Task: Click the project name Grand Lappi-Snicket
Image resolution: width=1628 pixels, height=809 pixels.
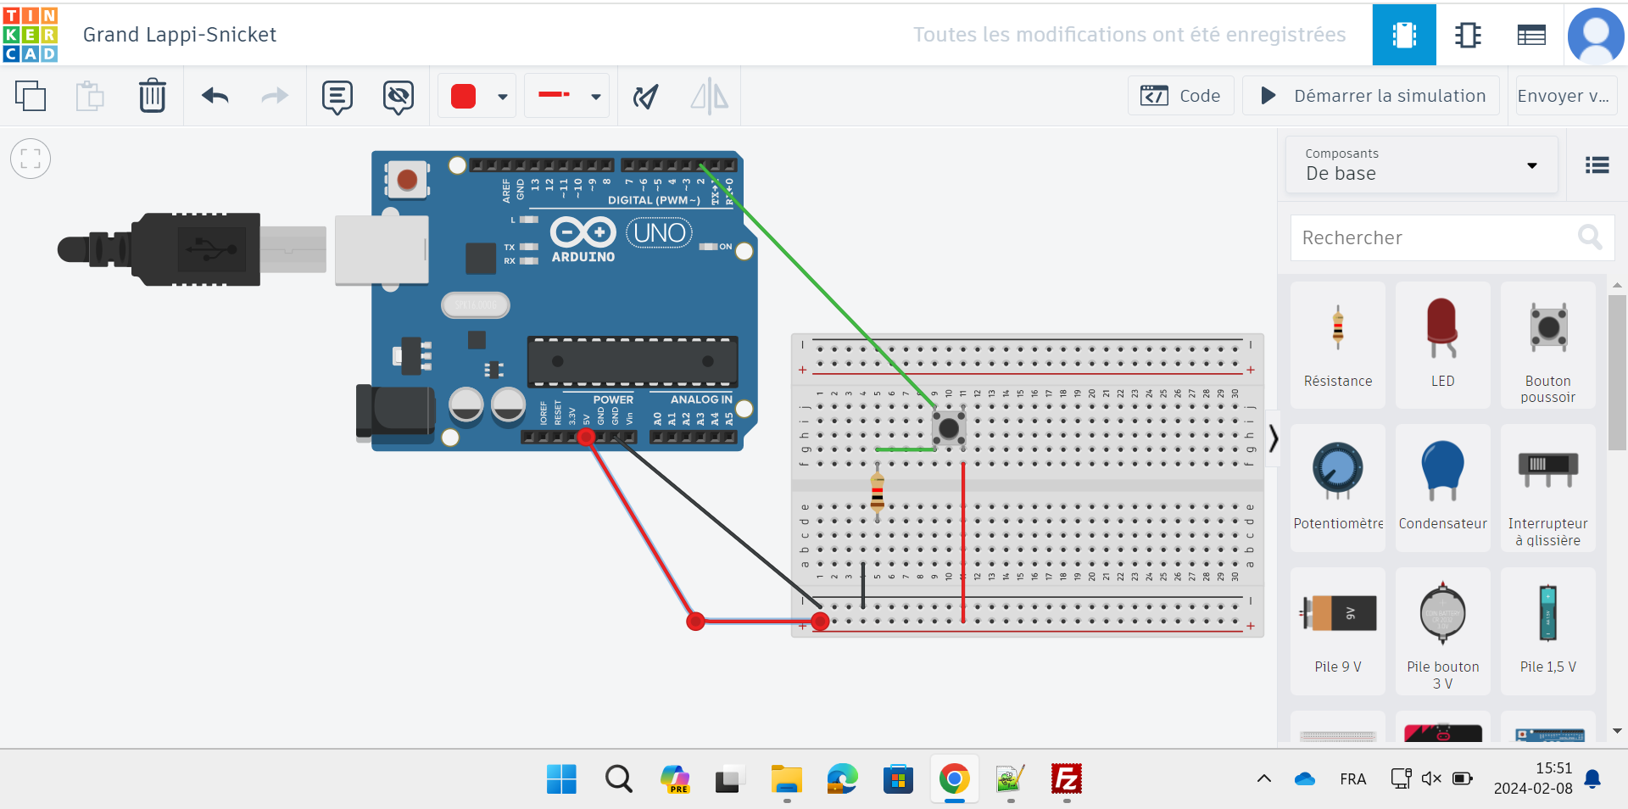Action: pyautogui.click(x=180, y=35)
